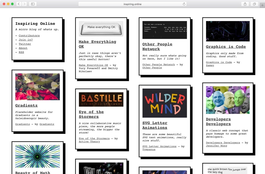Visit the Tympanus author link
Image resolution: width=265 pixels, height=174 pixels.
coord(149,150)
